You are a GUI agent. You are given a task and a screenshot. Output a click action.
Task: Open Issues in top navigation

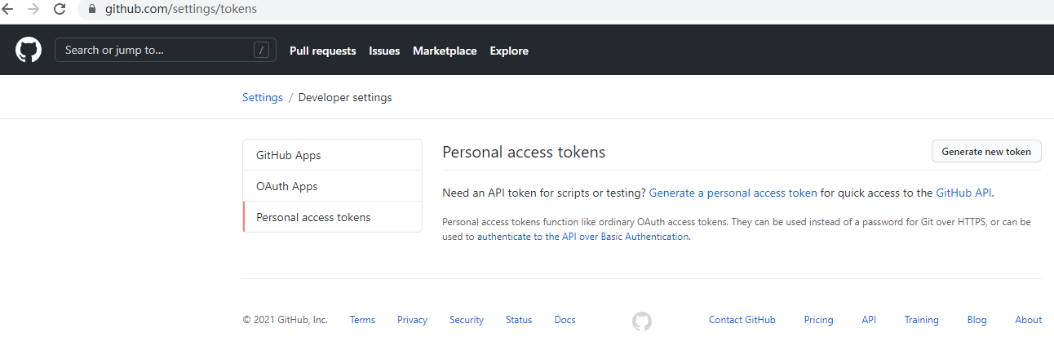tap(384, 51)
